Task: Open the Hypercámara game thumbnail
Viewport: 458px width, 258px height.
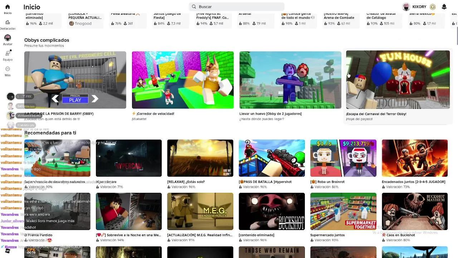Action: (x=129, y=158)
